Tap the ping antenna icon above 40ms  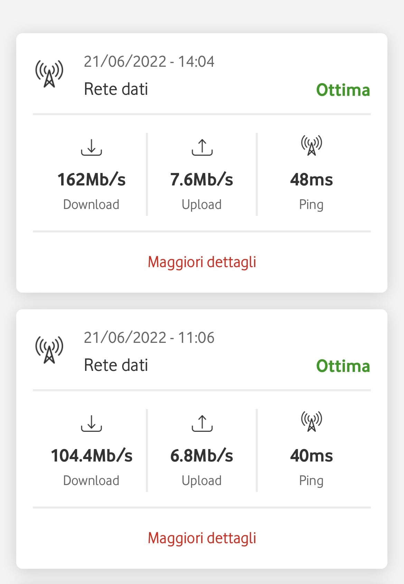tap(311, 421)
